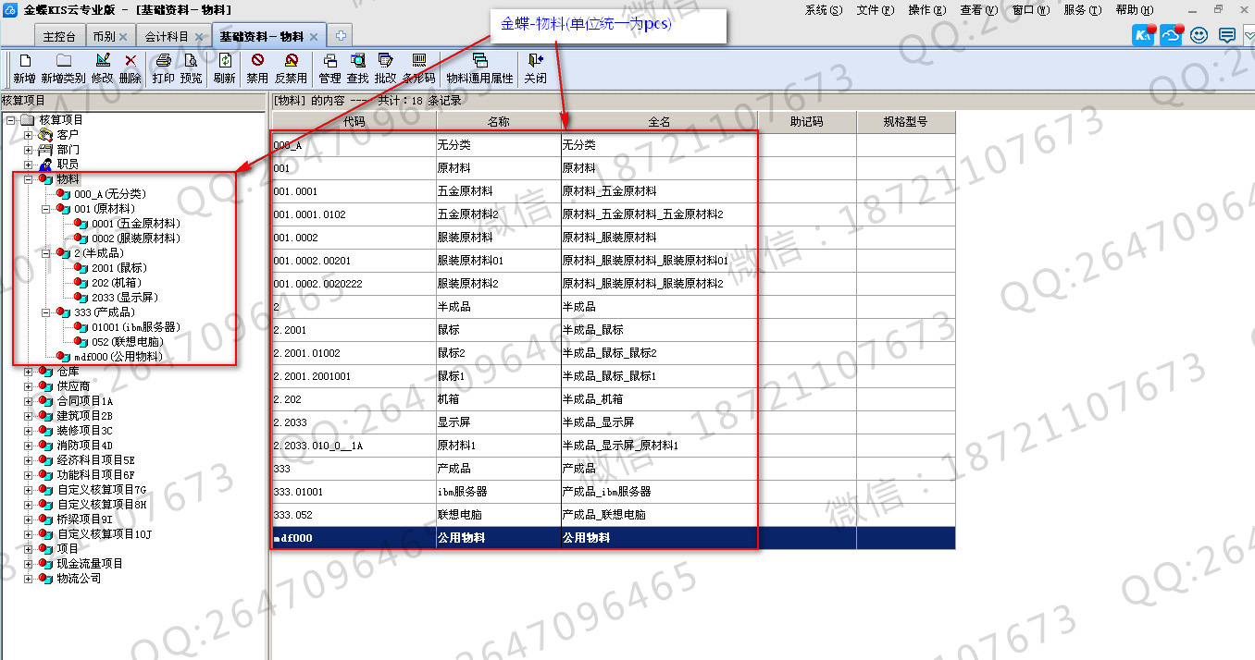Image resolution: width=1255 pixels, height=660 pixels.
Task: Click the 新增类别 folder icon
Action: click(63, 62)
